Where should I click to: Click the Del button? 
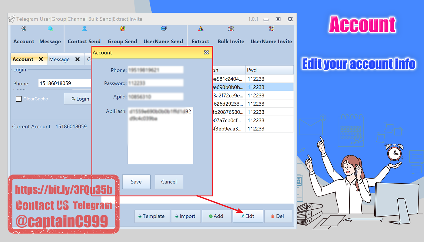pyautogui.click(x=278, y=216)
